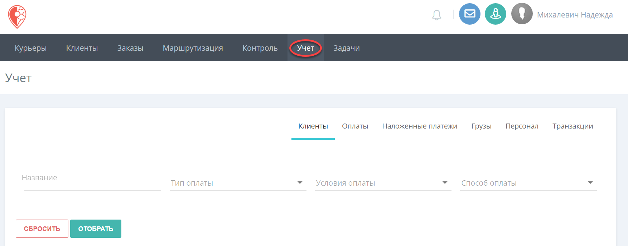The width and height of the screenshot is (628, 246).
Task: Navigate to Заказы section
Action: pos(130,48)
